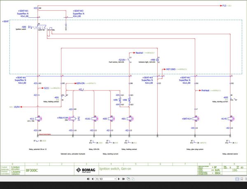The width and height of the screenshot is (247, 189).
Task: Click the -S00 ignition switch label
Action: [23, 27]
